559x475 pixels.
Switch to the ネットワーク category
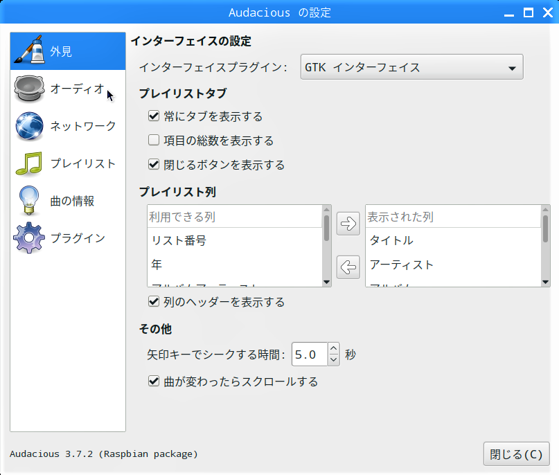click(68, 126)
